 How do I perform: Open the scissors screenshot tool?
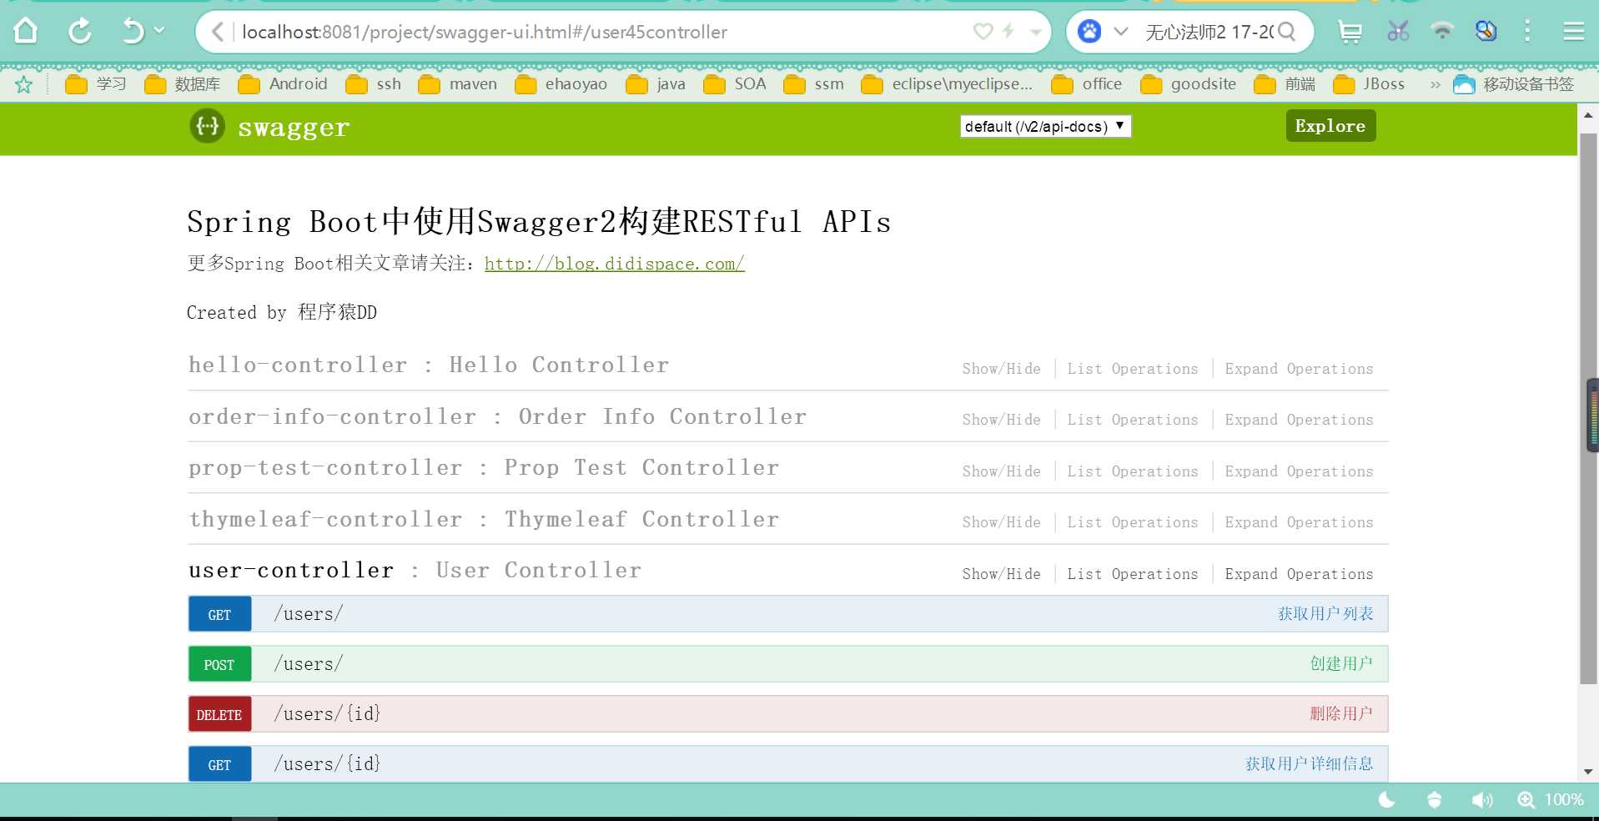1398,32
